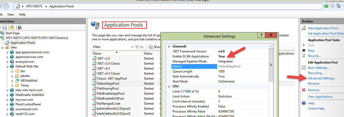
Task: Click the app pool icon for NoMangedCode
Action: pos(94,104)
